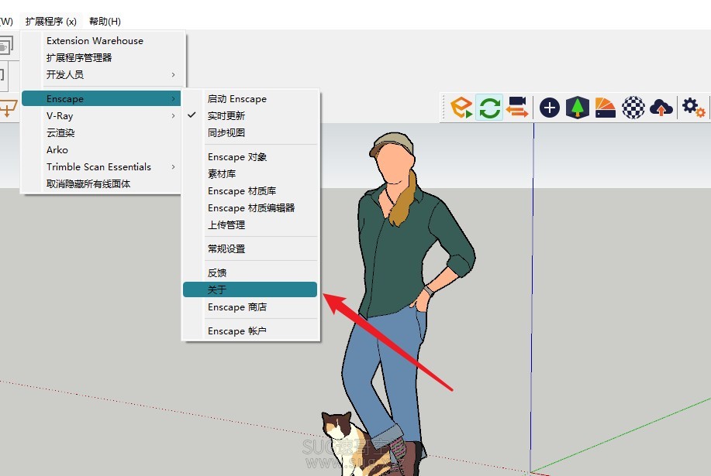Choose 取消隐藏所有线面体 from the menu

(x=102, y=183)
